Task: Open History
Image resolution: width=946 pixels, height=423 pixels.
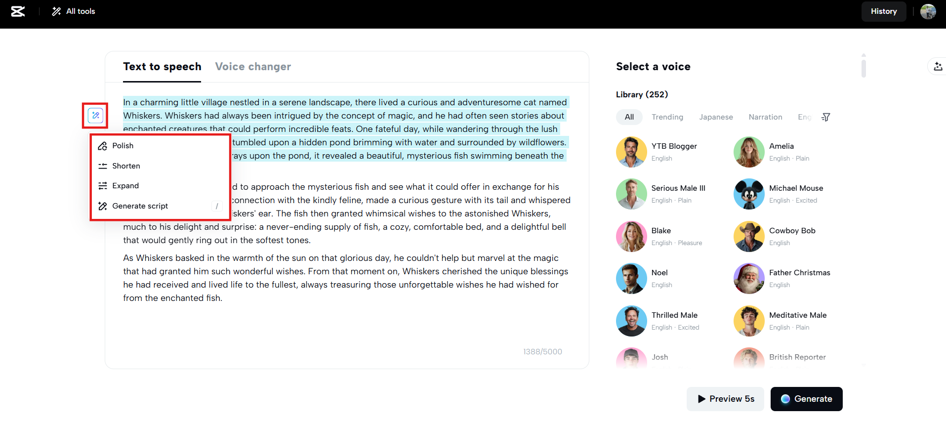Action: tap(883, 11)
